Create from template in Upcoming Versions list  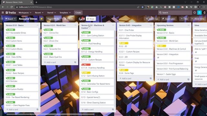pos(188,80)
